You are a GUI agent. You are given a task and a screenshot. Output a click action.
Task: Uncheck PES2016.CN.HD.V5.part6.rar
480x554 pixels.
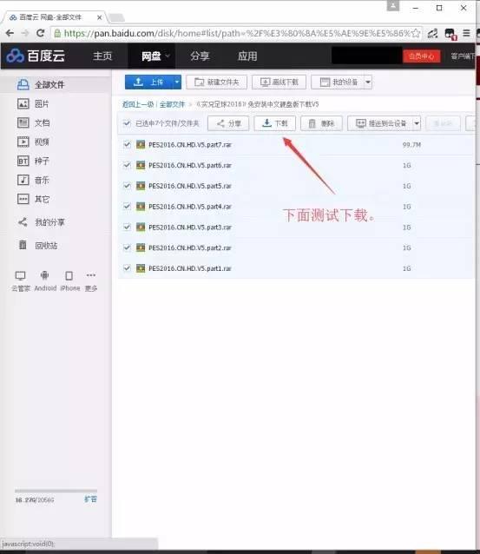[127, 165]
